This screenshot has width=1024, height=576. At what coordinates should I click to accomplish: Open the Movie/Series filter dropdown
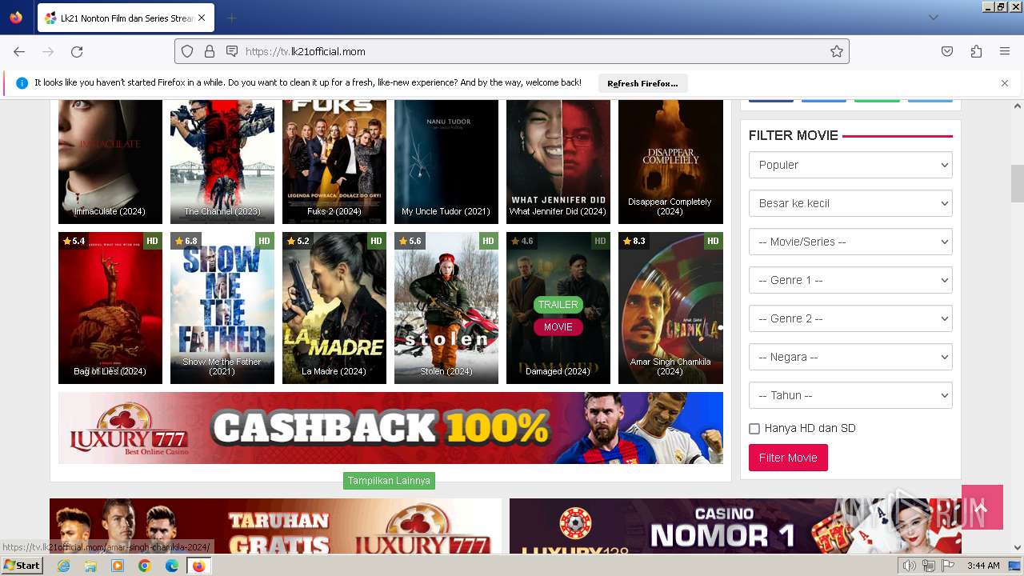click(850, 242)
